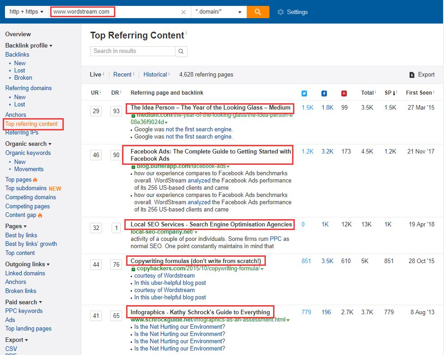Open Organic keywords link
The image size is (444, 355).
click(28, 153)
